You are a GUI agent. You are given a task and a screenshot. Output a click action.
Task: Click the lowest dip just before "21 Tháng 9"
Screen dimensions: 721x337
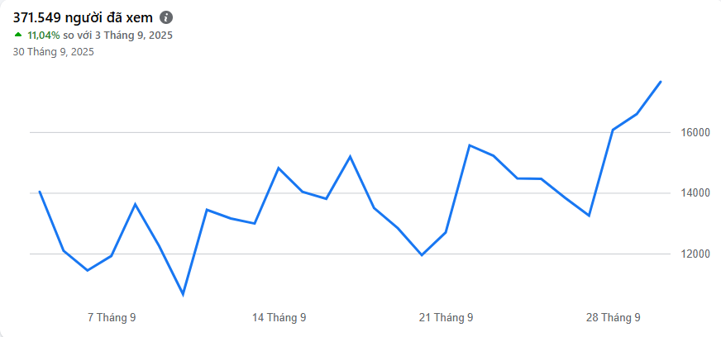[422, 255]
